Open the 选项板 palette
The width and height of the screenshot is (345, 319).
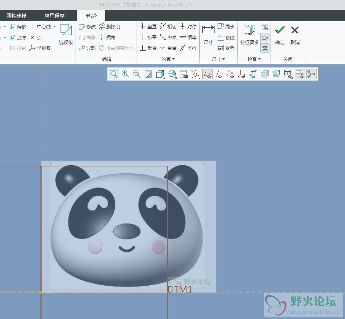(66, 34)
